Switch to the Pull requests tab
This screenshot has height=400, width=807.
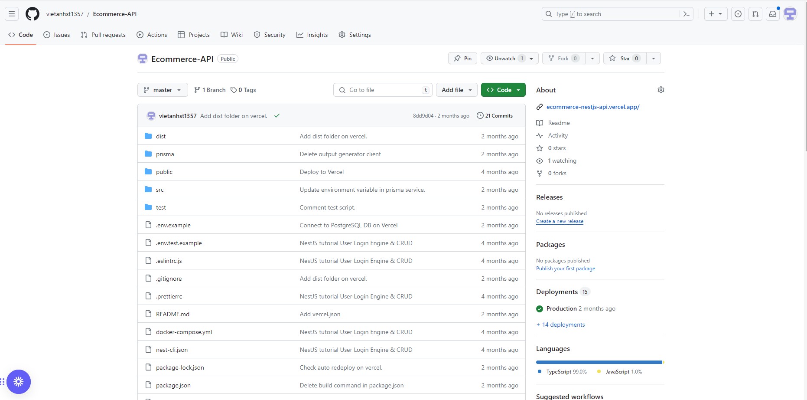(x=103, y=35)
